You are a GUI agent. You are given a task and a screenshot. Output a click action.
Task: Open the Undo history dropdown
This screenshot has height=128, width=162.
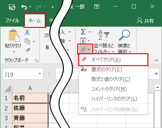[x=30, y=7]
